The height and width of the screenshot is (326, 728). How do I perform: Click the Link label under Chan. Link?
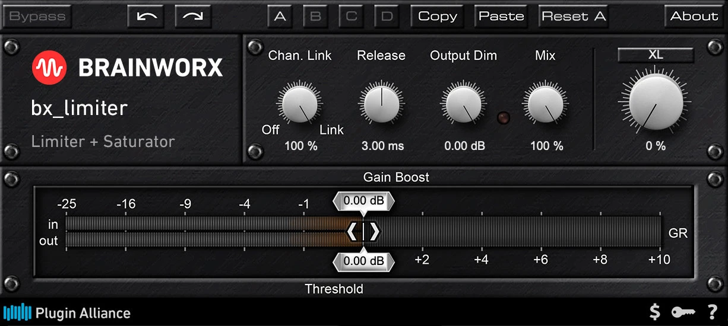click(x=331, y=130)
